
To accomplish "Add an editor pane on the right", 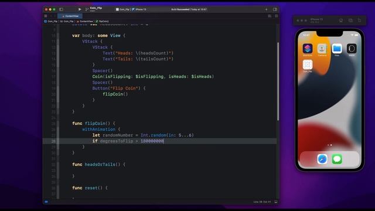I will click(276, 16).
